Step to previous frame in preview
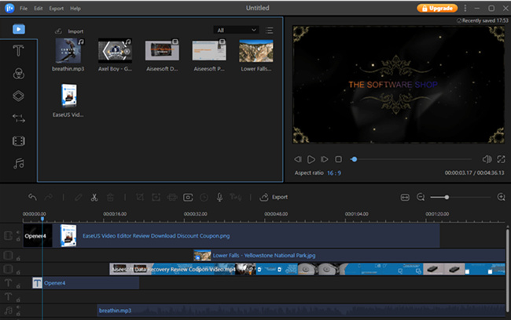 click(x=297, y=159)
